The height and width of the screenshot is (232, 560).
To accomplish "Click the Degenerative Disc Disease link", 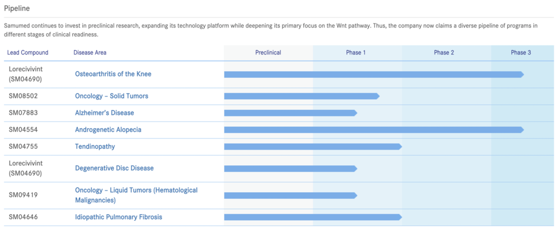I will pos(114,168).
